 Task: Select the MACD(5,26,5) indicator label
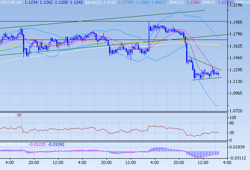[12, 144]
